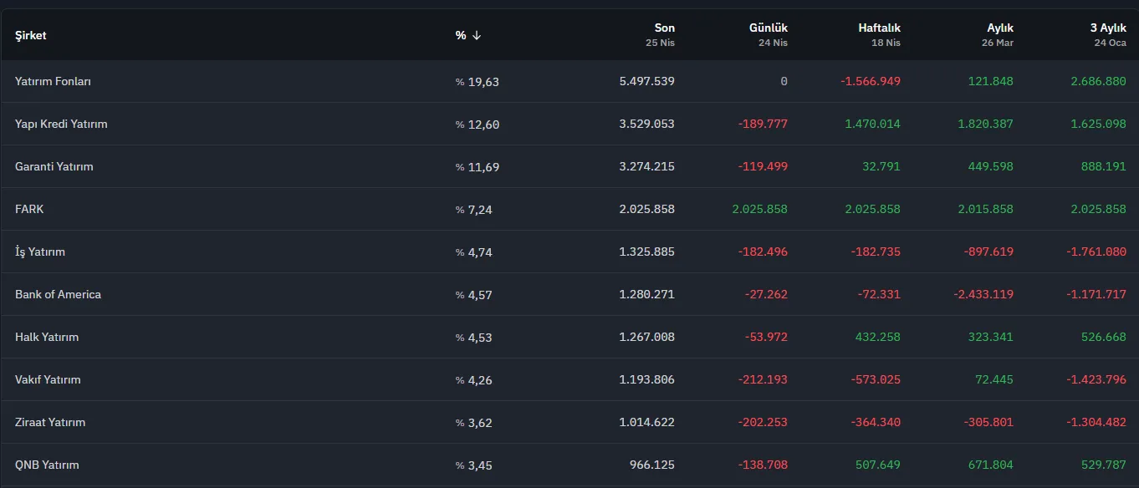Sort by the Aylık column header

1000,28
